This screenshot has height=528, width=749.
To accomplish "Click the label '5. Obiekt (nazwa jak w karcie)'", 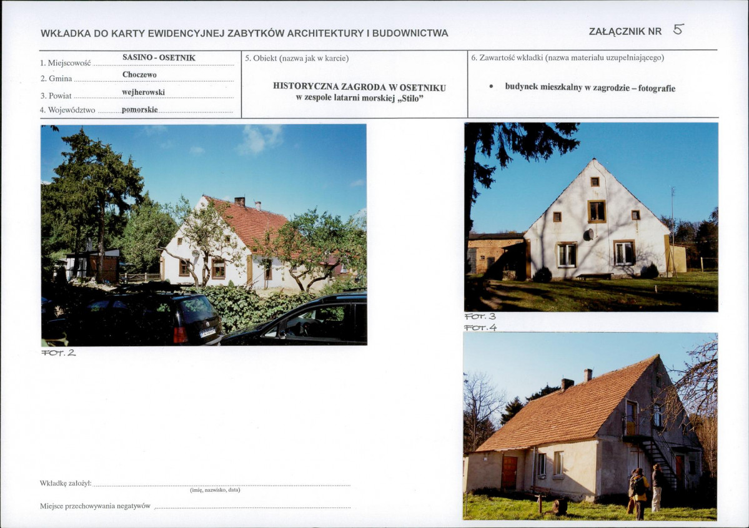I will (x=297, y=58).
